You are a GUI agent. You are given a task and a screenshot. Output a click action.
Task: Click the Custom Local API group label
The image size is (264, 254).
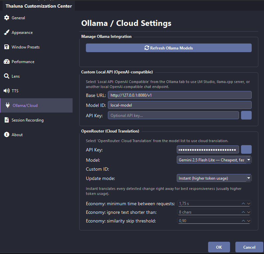click(x=117, y=72)
